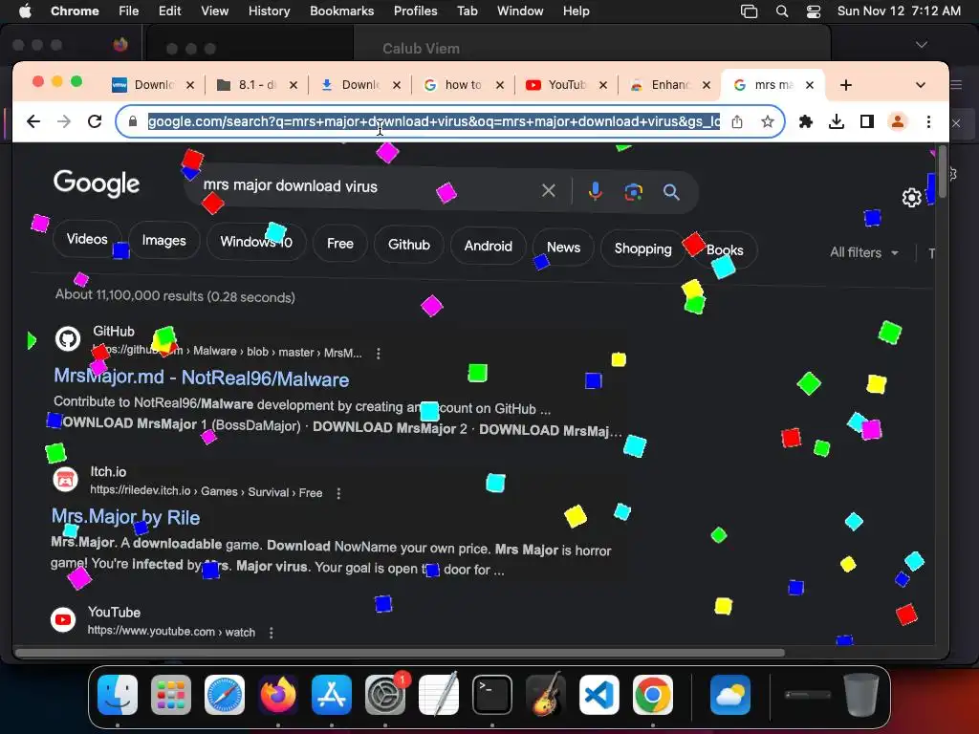
Task: Click 'About 11,100,000 results' text
Action: pos(129,294)
